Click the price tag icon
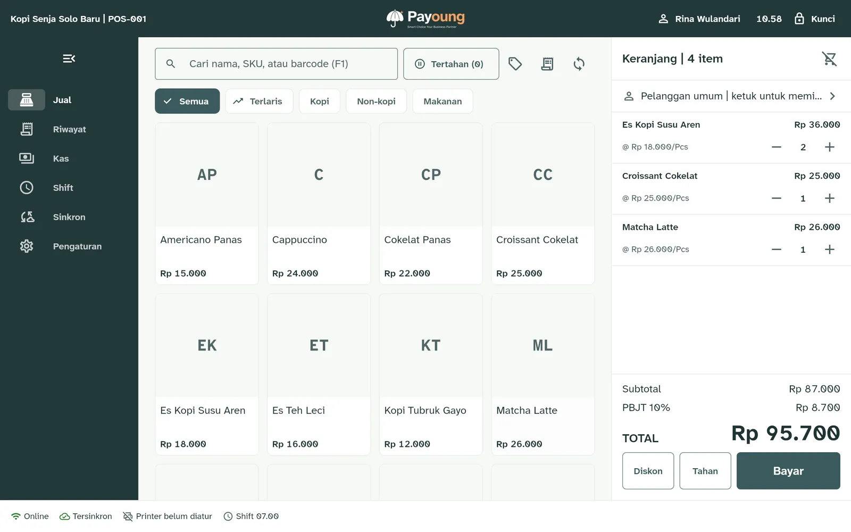The image size is (851, 532). click(515, 64)
